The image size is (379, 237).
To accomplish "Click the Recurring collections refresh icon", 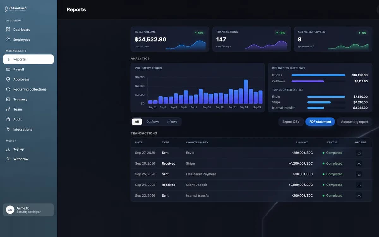I will 8,89.
